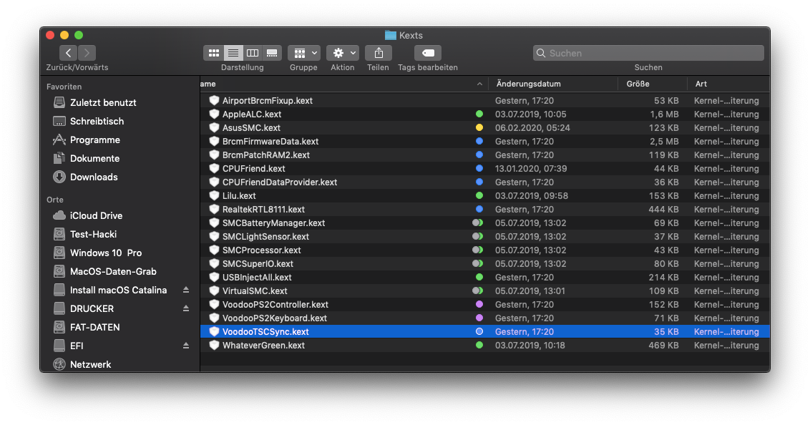Click yellow tag dot of AsusSMC.kext
The height and width of the screenshot is (425, 810).
point(479,127)
